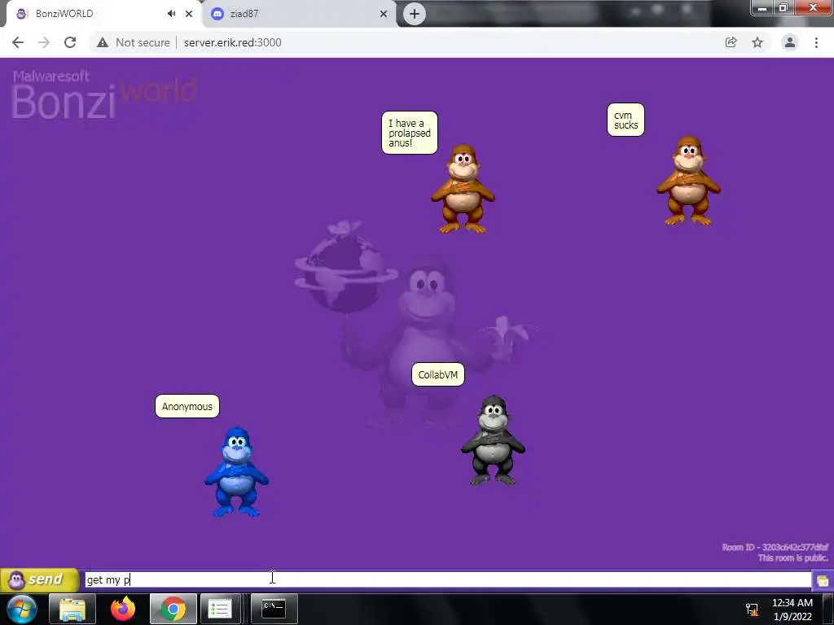Click the Bonzi under the 'I have a' bubble
The width and height of the screenshot is (834, 625).
tap(463, 189)
